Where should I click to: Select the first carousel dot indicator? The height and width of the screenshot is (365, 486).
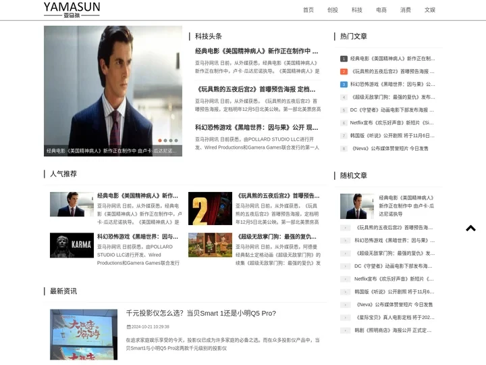(160, 141)
